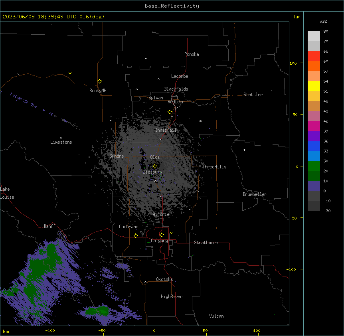Screen dimensions: 344x336
Task: Click the Lake Louise label
Action: [7, 193]
